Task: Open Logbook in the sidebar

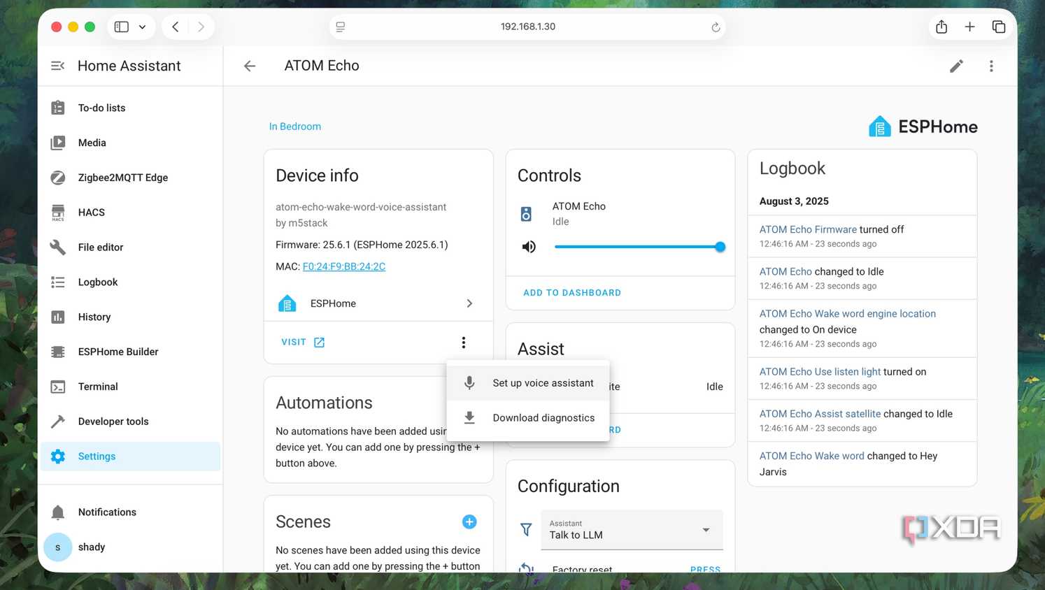Action: [x=130, y=282]
